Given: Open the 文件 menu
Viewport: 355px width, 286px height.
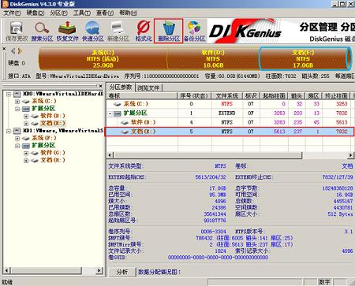Looking at the screenshot, I should pos(12,13).
